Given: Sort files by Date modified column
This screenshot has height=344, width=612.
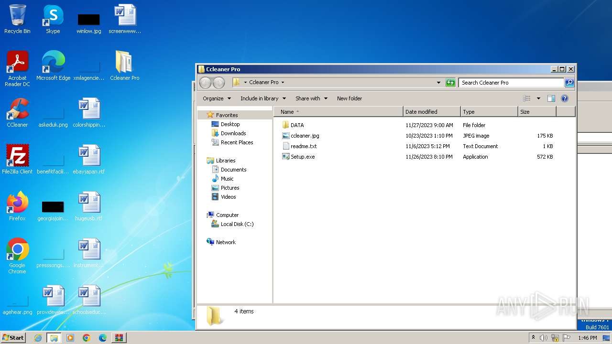Looking at the screenshot, I should coord(432,112).
